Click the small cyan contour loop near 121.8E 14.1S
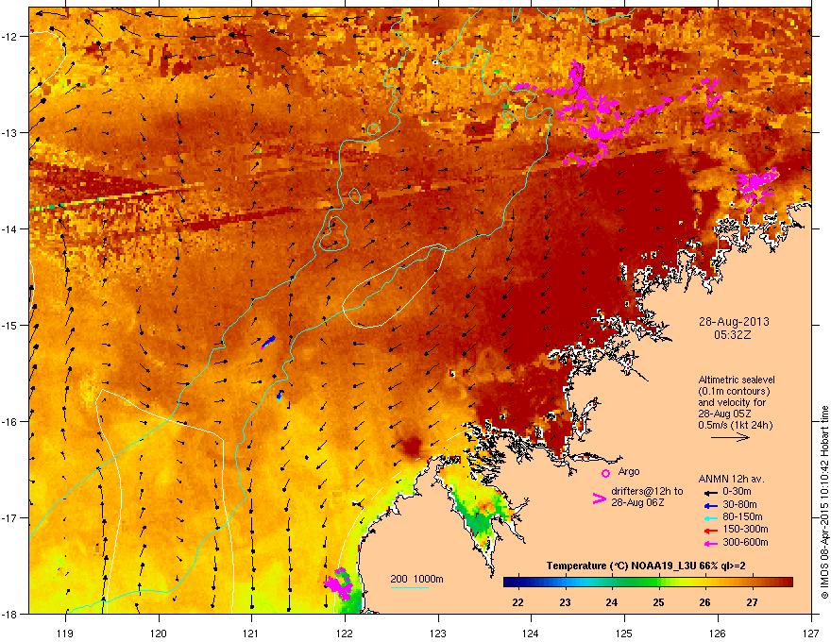The image size is (831, 642). click(333, 233)
